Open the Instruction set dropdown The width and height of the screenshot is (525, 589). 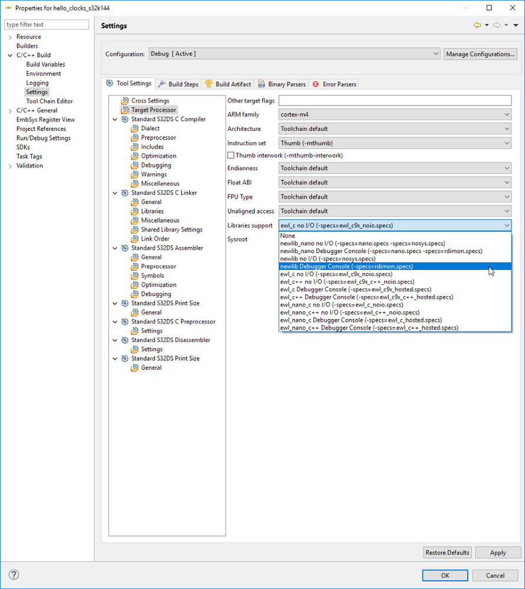395,143
